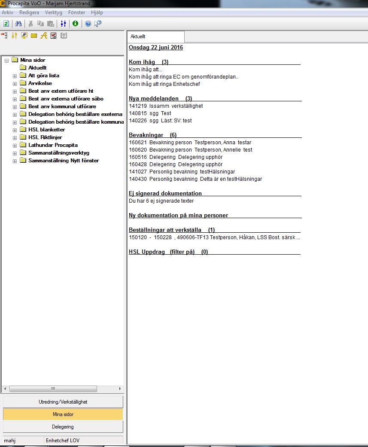The image size is (368, 447).
Task: Open the Hjälp menu
Action: click(97, 12)
